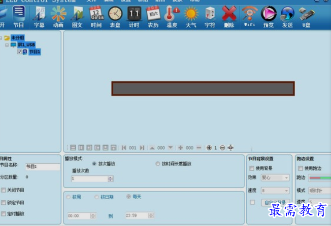Viewport: 331px width, 226px height.
Task: Uncheck the 节目1 tree checkbox
Action: tap(19, 52)
